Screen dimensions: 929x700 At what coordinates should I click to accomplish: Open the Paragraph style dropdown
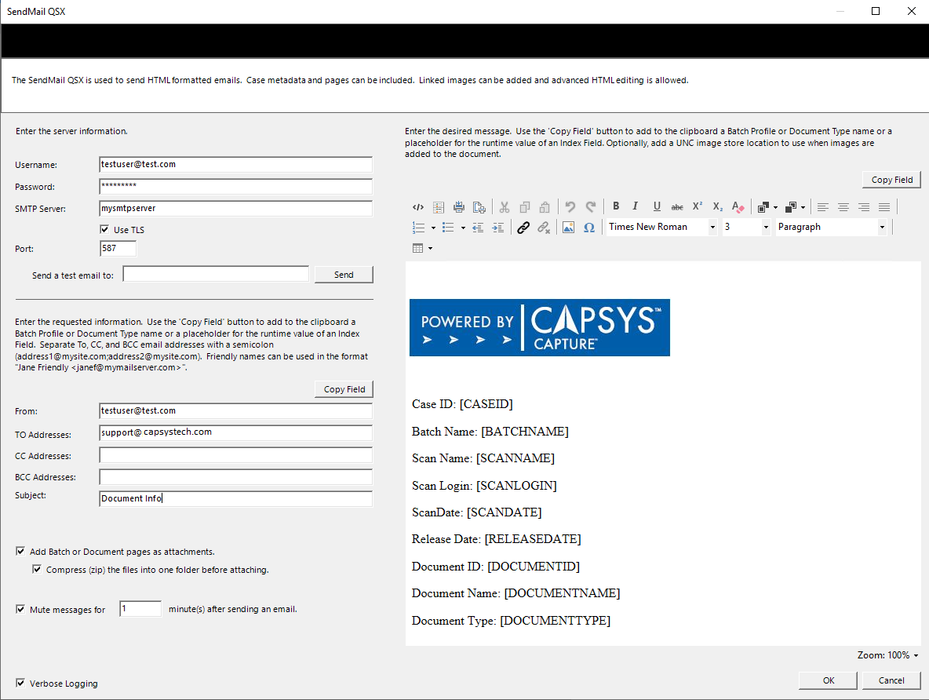coord(882,227)
